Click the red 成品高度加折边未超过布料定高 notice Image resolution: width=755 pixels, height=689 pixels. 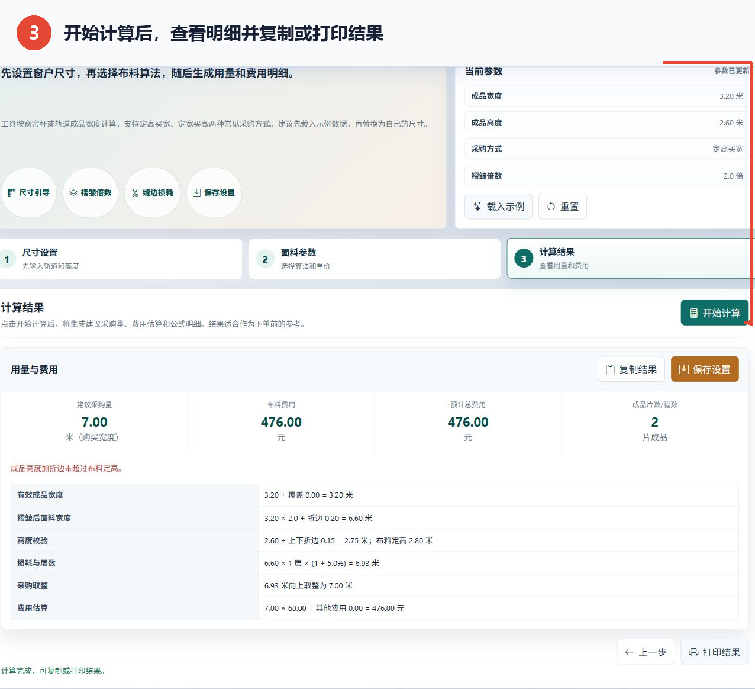[67, 468]
